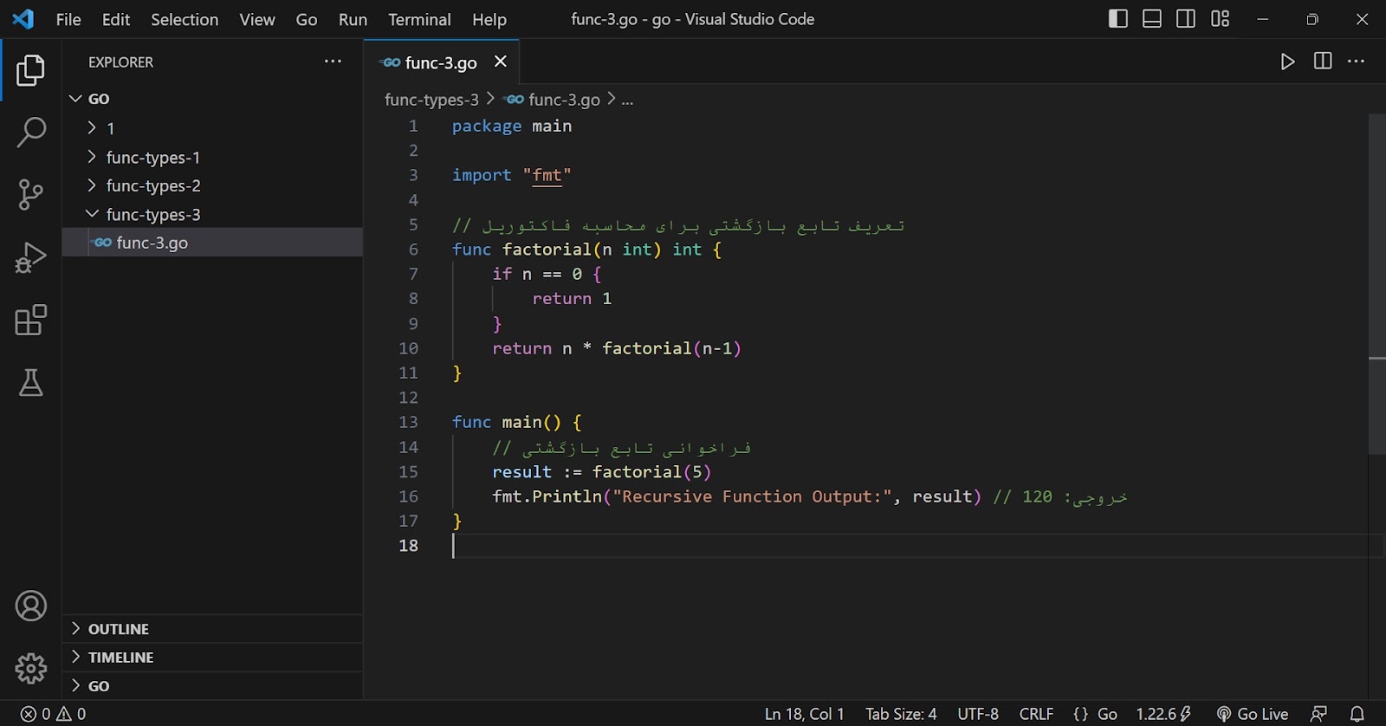Change file encoding UTF-8
The width and height of the screenshot is (1386, 726).
click(x=978, y=714)
